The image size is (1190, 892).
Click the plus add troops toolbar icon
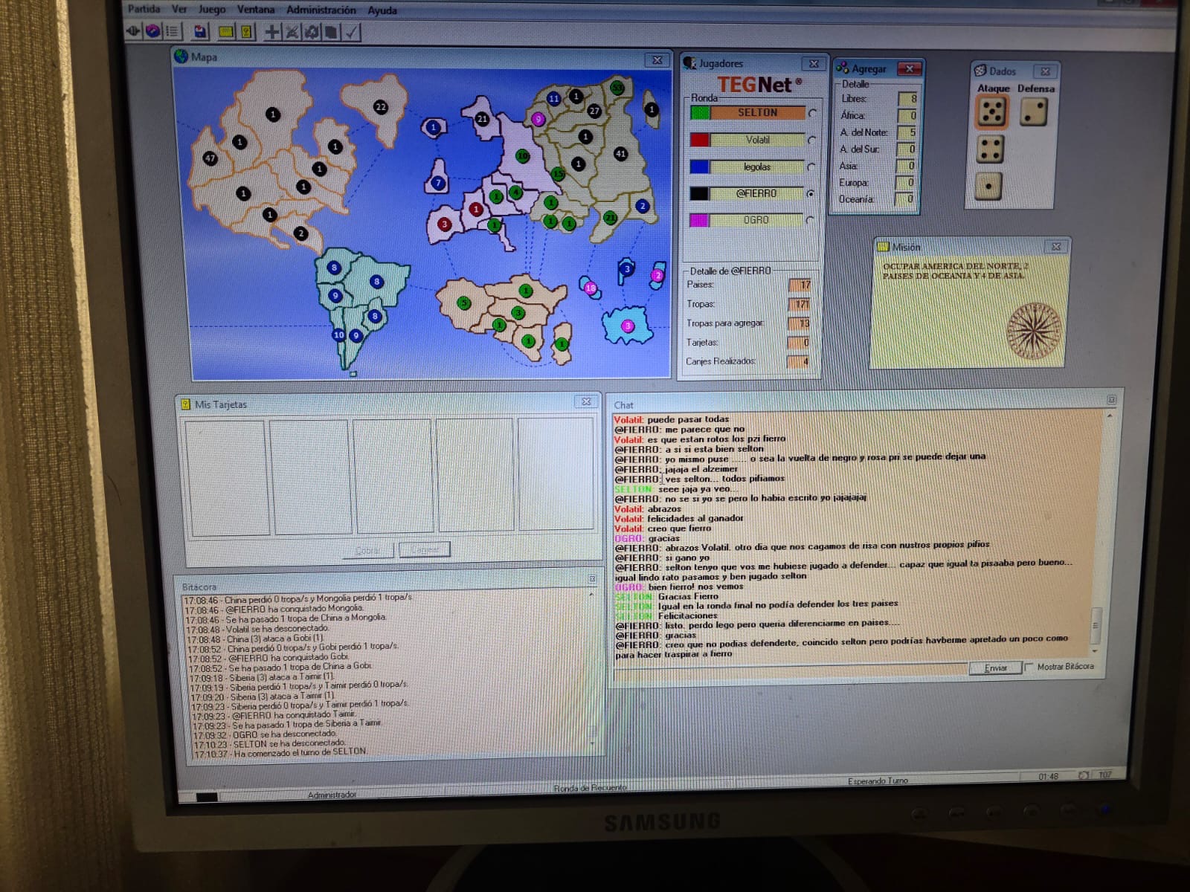click(x=272, y=31)
